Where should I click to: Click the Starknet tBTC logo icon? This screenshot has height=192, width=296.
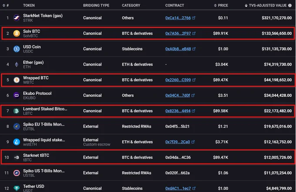pos(17,157)
